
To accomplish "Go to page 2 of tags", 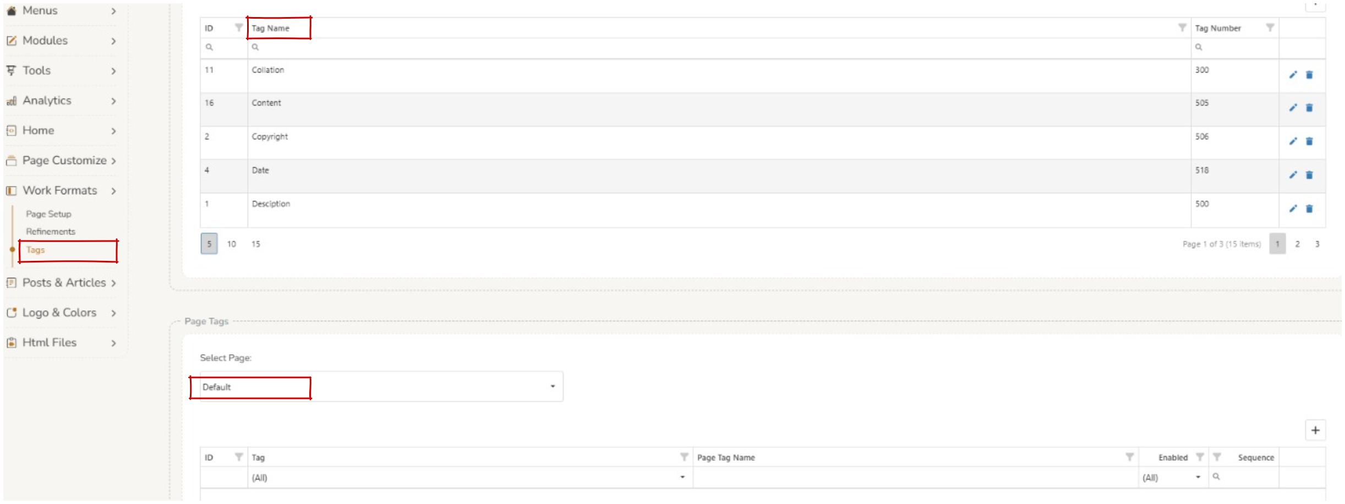I will [1297, 244].
